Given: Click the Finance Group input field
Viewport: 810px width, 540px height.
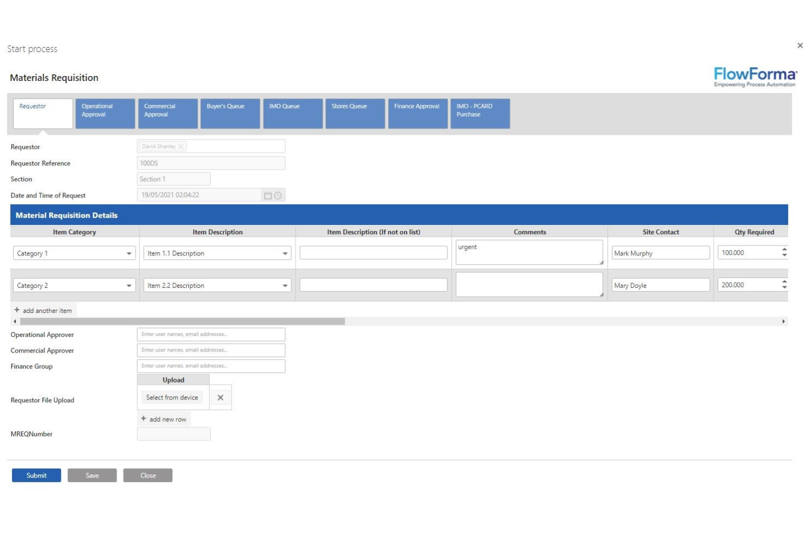Looking at the screenshot, I should pyautogui.click(x=211, y=366).
